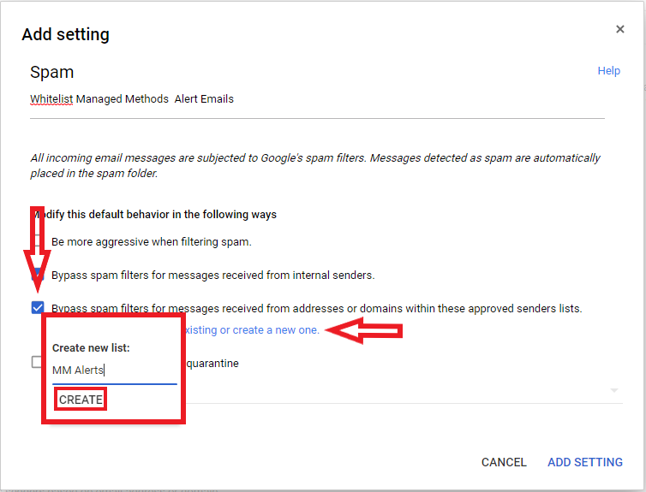646x492 pixels.
Task: Click CANCEL to discard the setting
Action: (x=504, y=462)
